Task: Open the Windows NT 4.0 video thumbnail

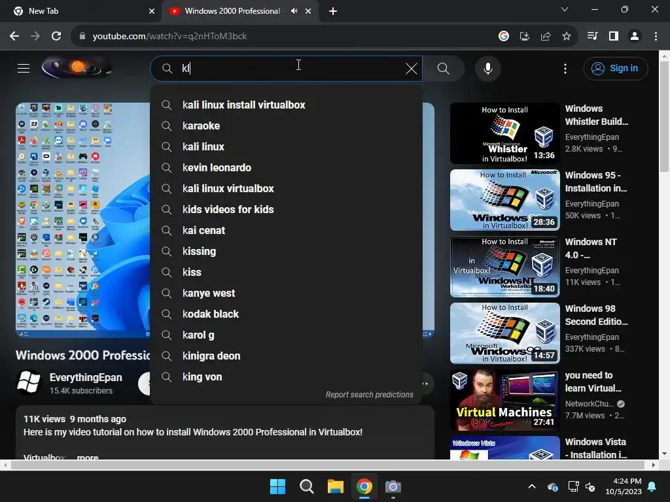Action: pos(504,267)
